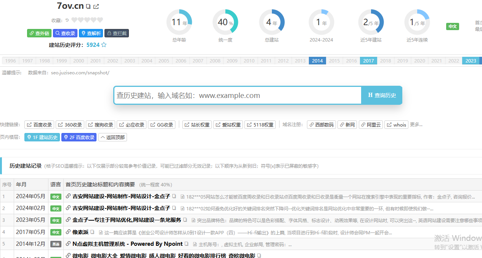Open the 查拦截 interception checker
The height and width of the screenshot is (258, 482).
pyautogui.click(x=117, y=33)
